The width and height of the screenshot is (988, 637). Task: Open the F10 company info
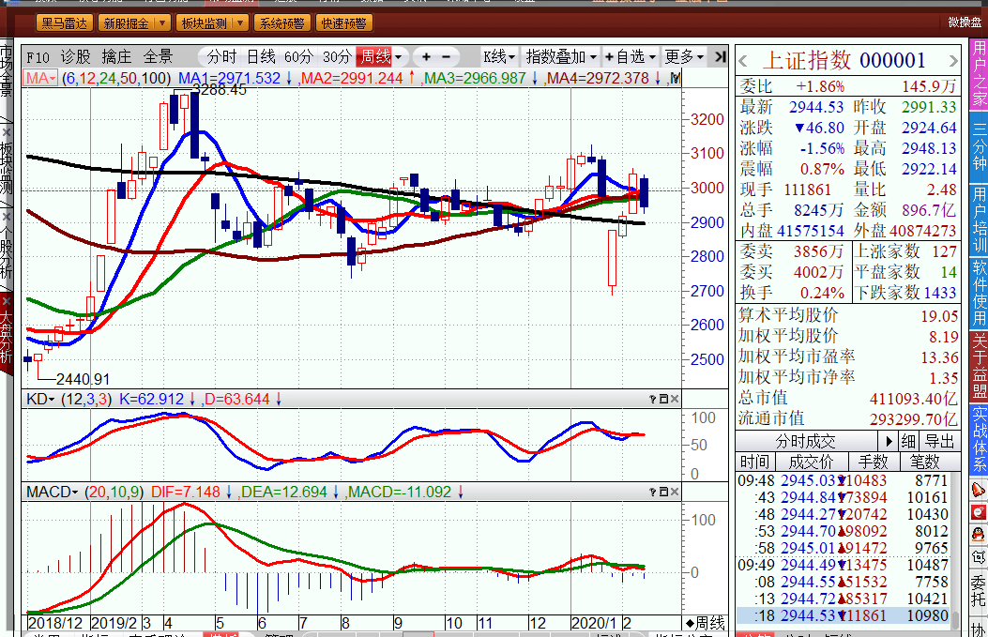(38, 57)
